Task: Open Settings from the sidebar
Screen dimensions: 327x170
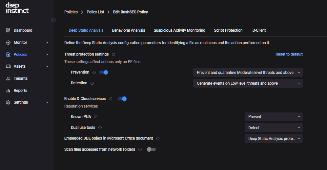Action: pyautogui.click(x=21, y=102)
